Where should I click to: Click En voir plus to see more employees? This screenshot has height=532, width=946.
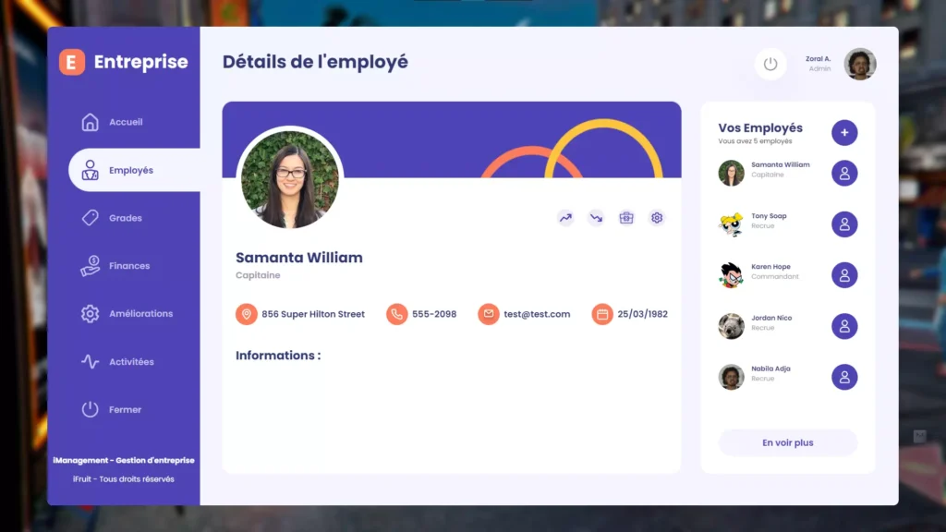(x=787, y=442)
